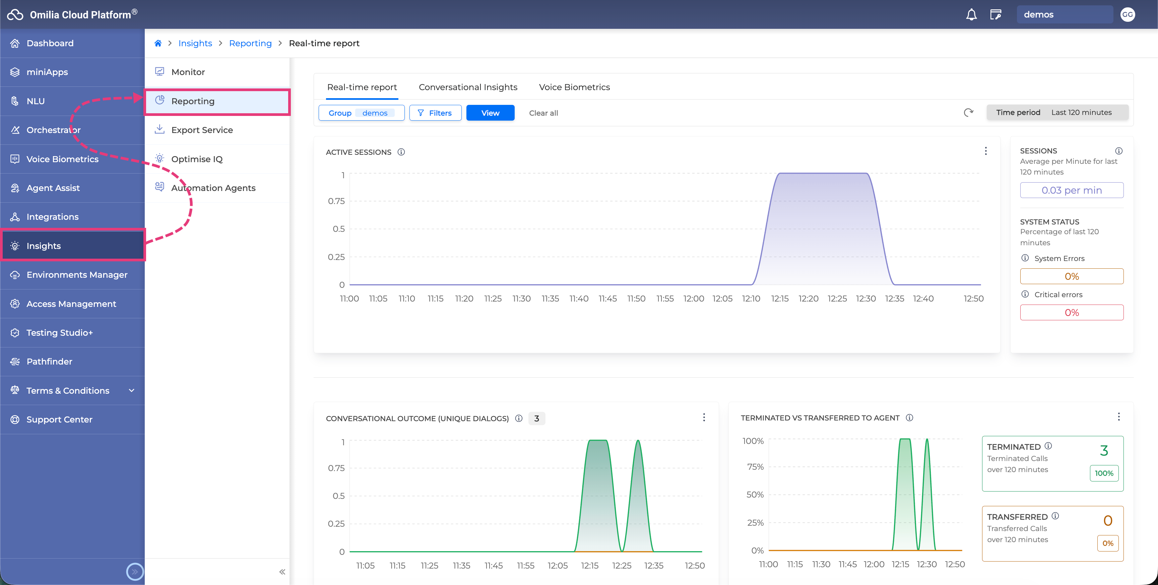Open the demos organization selector
The height and width of the screenshot is (585, 1158).
click(1065, 14)
